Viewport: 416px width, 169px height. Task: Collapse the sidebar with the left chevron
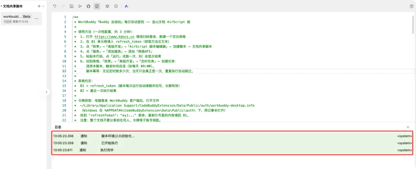click(x=47, y=92)
